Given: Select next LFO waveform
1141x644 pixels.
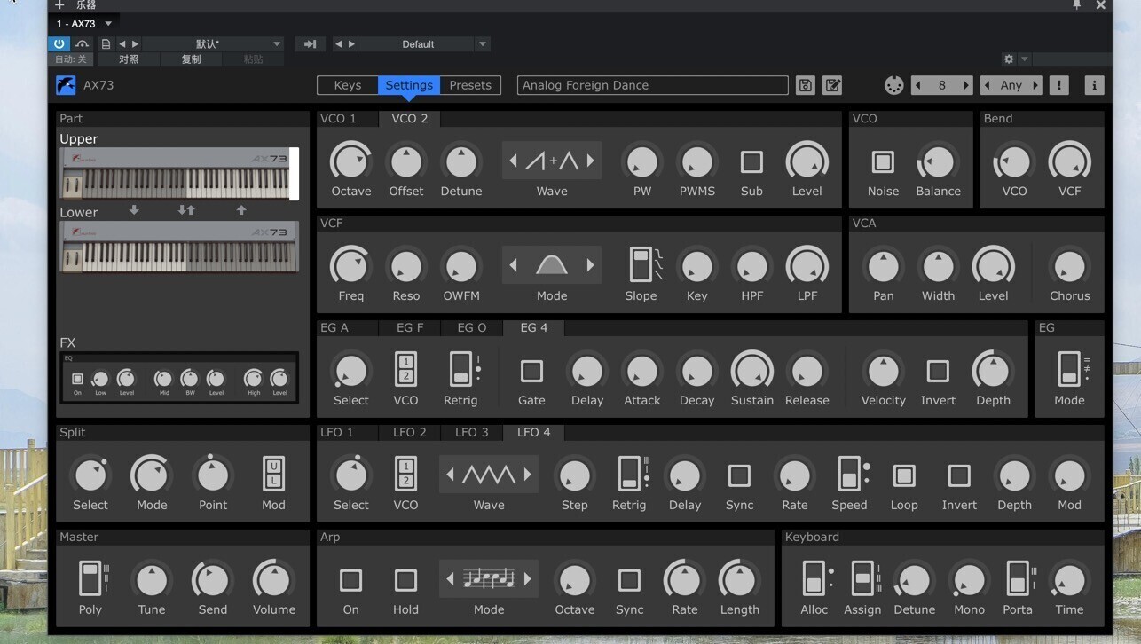Looking at the screenshot, I should point(528,475).
